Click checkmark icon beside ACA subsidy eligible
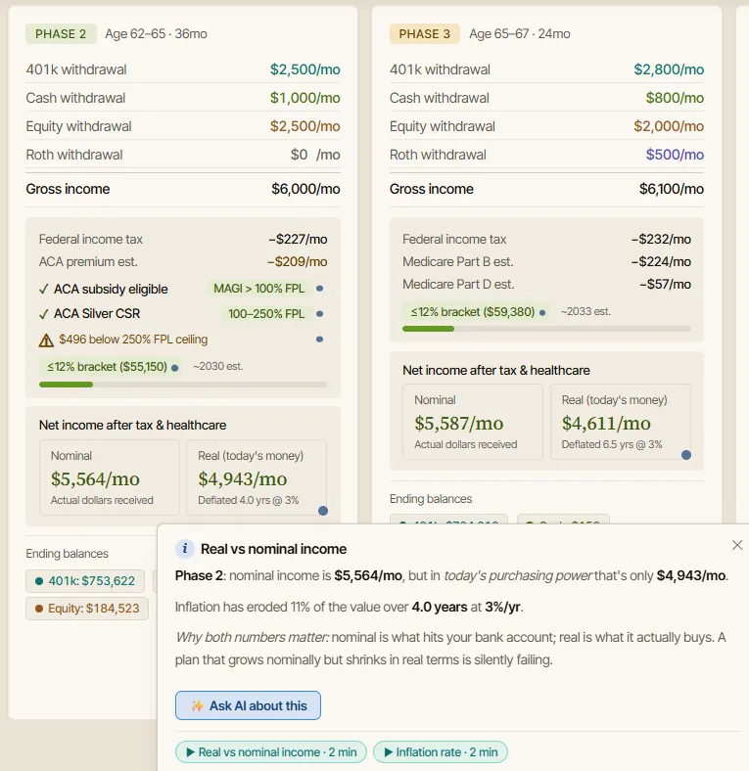Image resolution: width=749 pixels, height=771 pixels. point(44,290)
